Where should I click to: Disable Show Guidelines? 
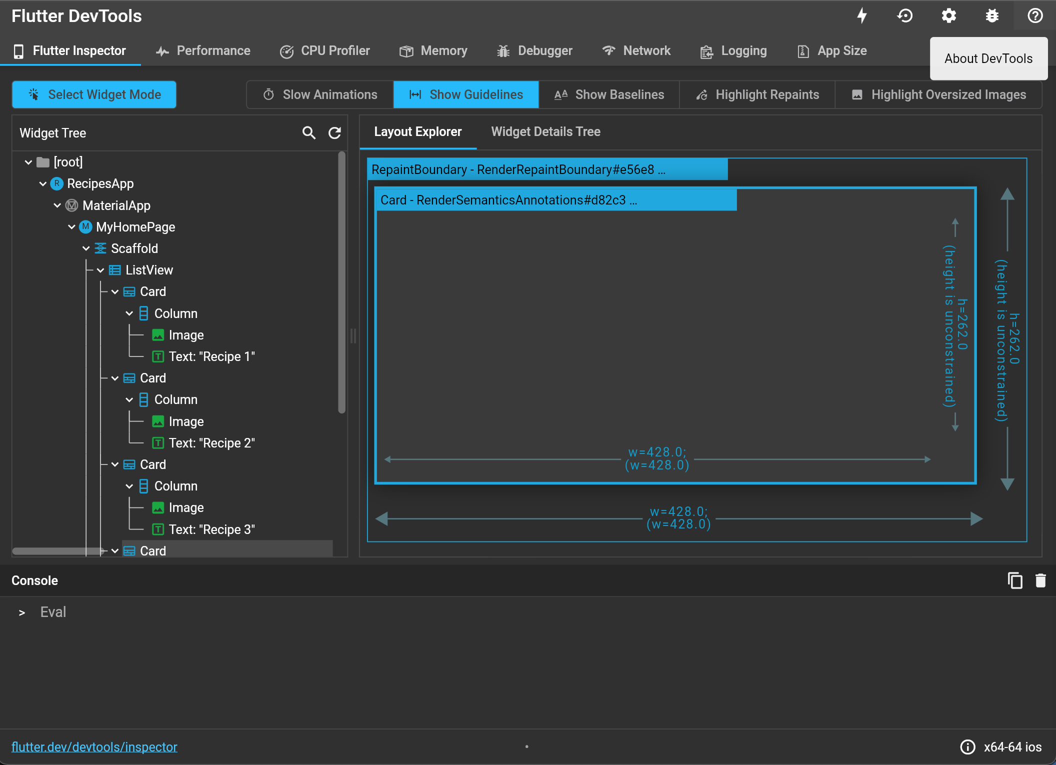click(x=466, y=94)
